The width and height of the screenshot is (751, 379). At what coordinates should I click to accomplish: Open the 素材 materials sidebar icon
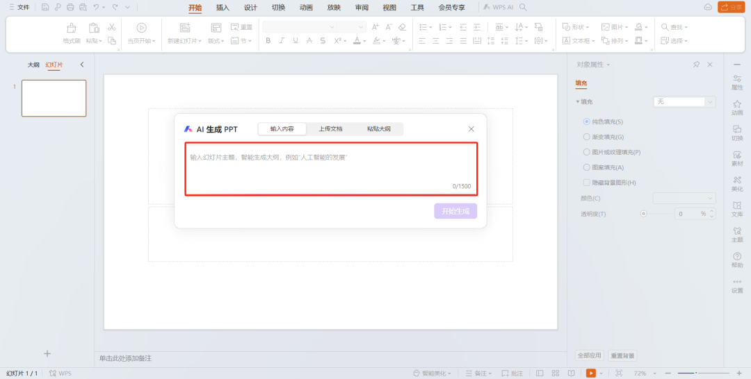coord(737,158)
